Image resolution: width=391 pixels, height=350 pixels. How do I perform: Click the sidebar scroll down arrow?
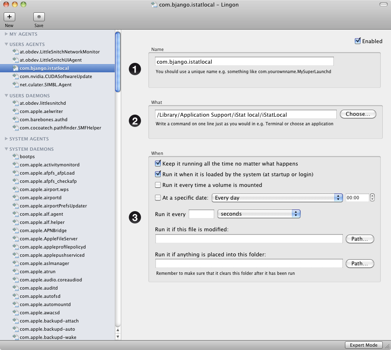pyautogui.click(x=118, y=336)
